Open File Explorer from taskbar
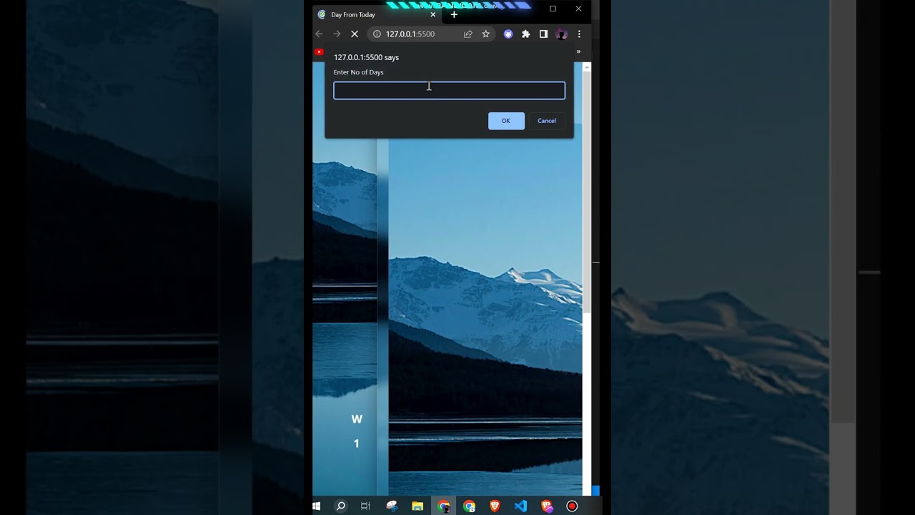 (417, 506)
